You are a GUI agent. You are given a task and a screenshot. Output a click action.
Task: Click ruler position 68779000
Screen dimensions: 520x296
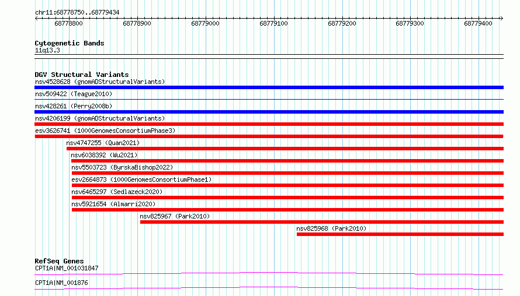pyautogui.click(x=205, y=23)
